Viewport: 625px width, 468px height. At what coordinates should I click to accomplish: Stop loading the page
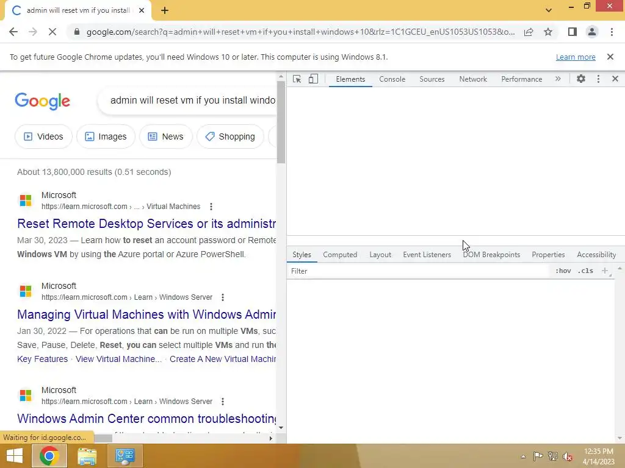52,32
